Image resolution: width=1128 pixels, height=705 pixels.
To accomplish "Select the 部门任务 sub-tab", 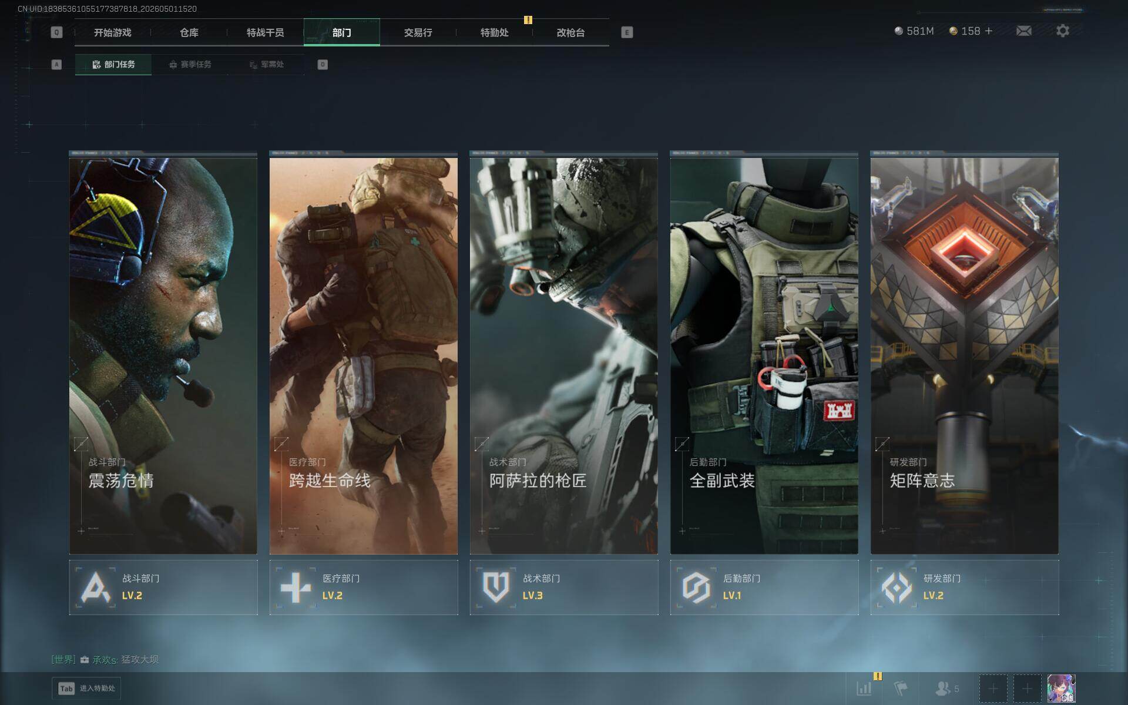I will (113, 65).
